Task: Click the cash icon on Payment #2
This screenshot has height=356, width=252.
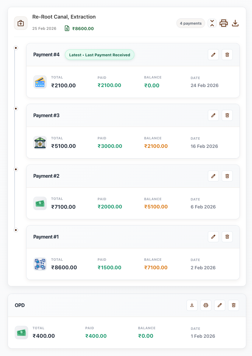Action: point(40,203)
